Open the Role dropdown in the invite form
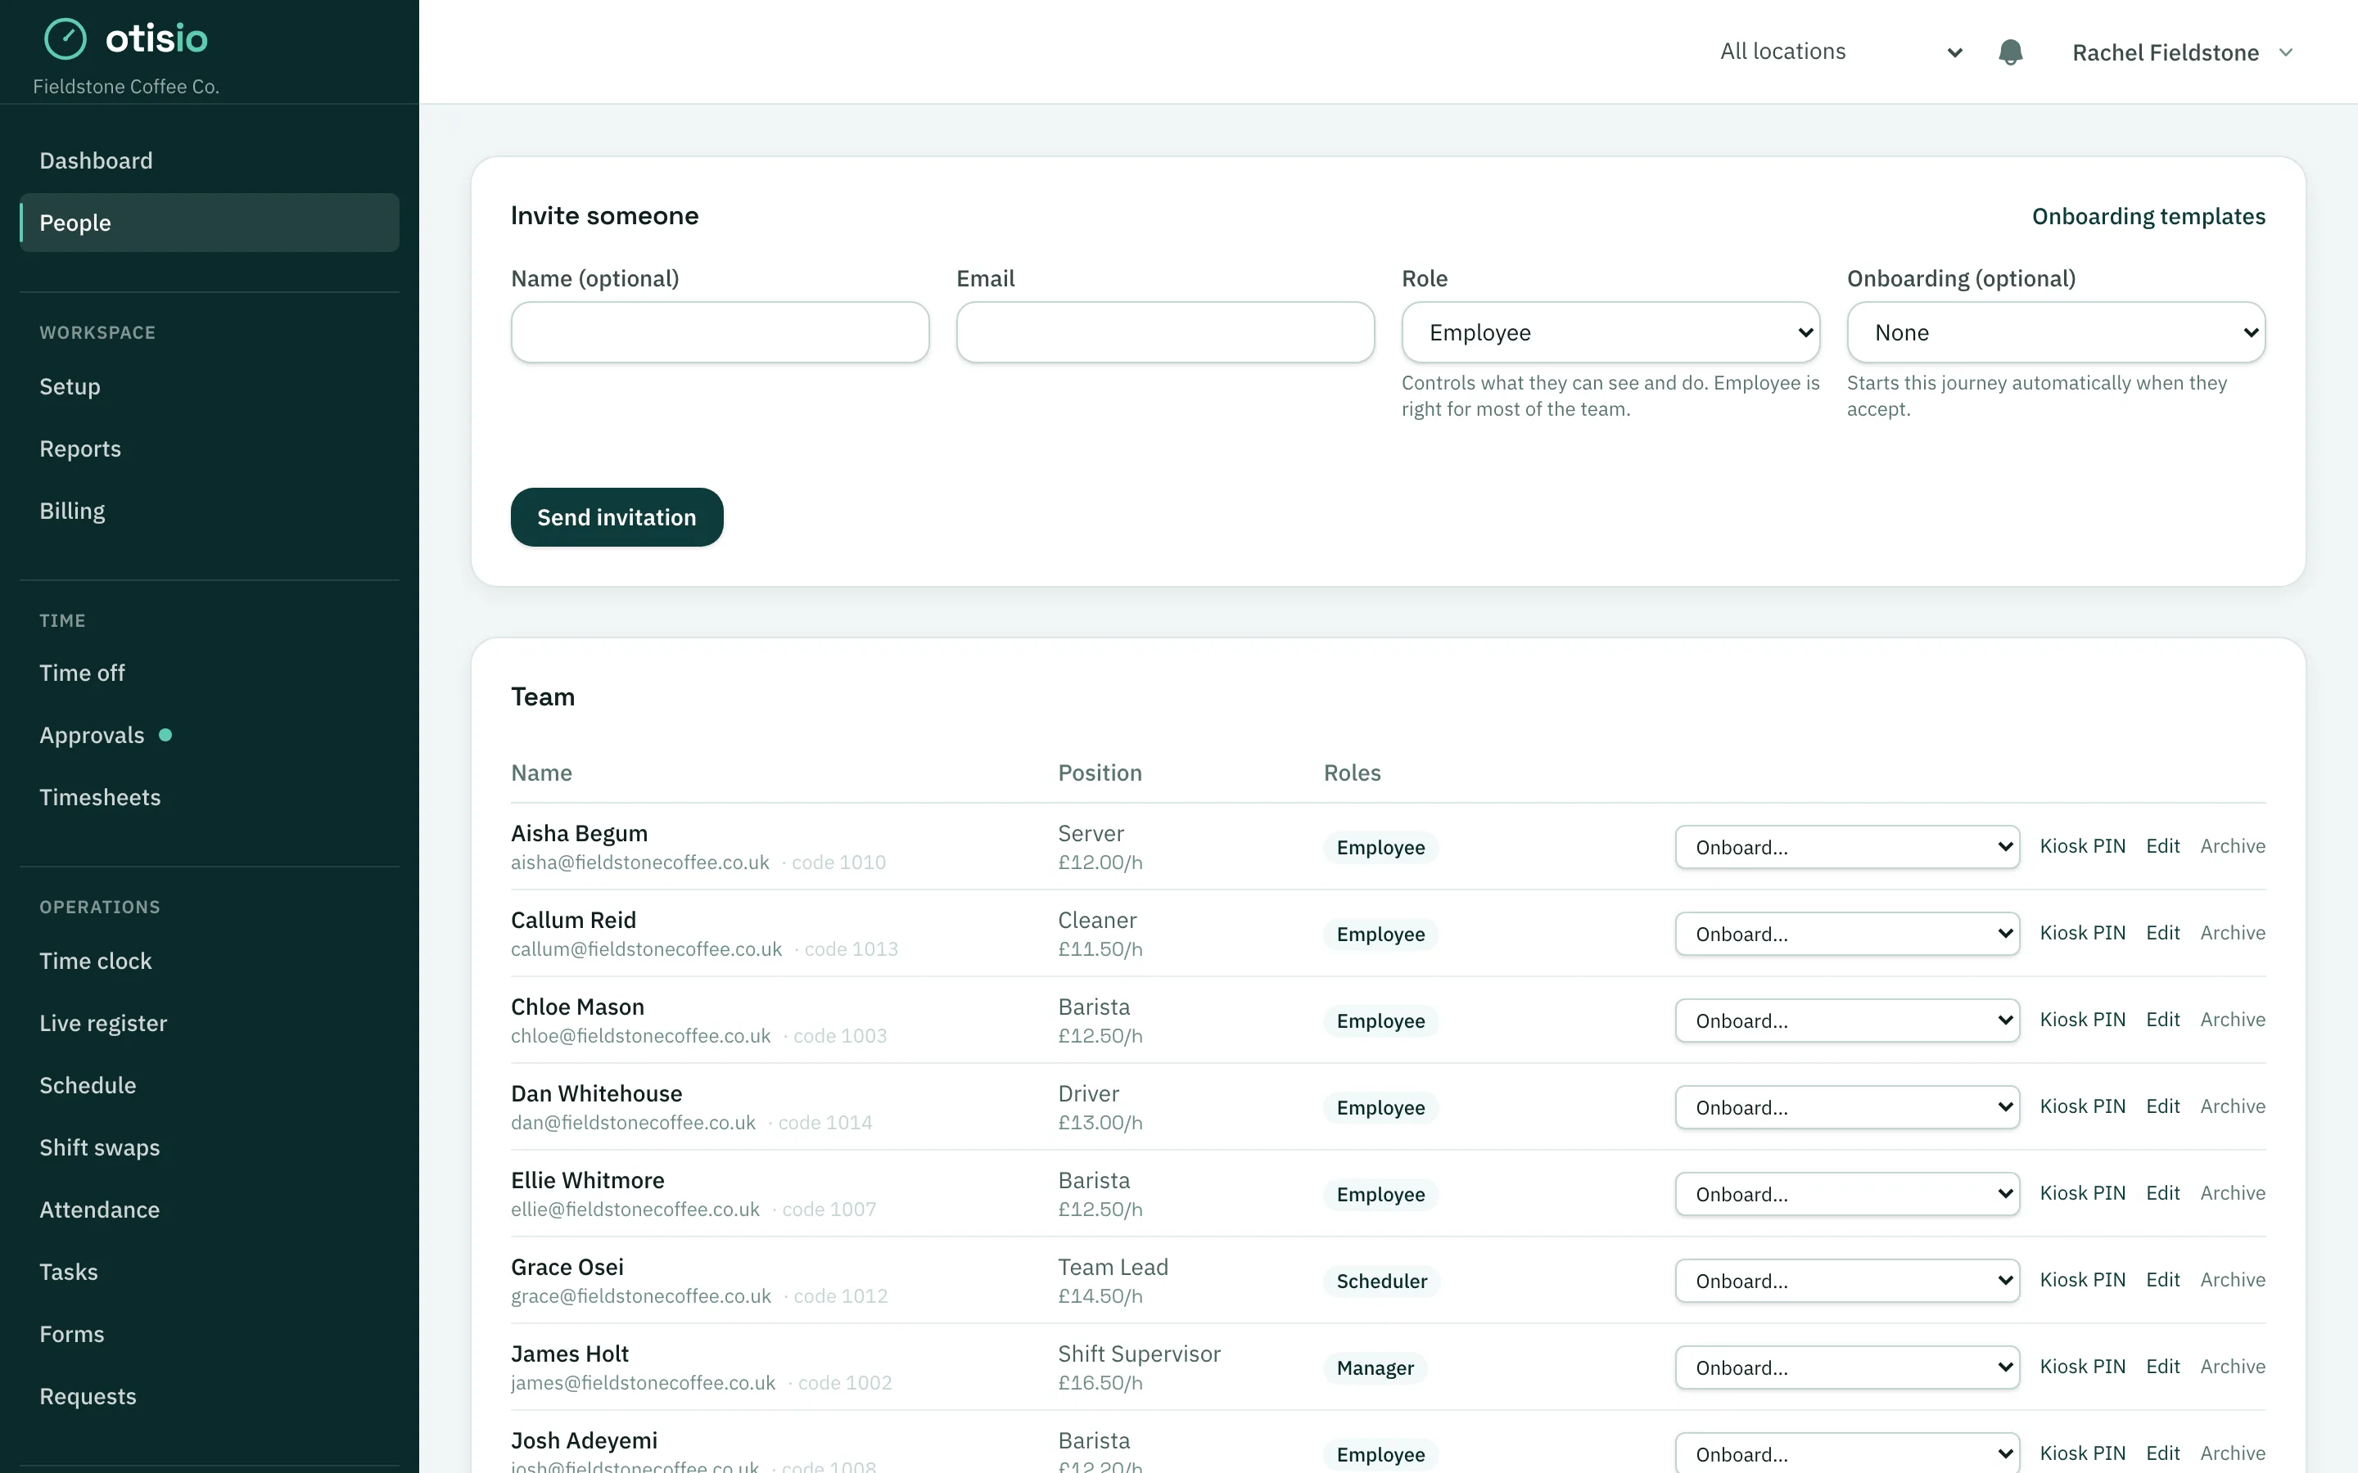The width and height of the screenshot is (2358, 1473). (1610, 332)
